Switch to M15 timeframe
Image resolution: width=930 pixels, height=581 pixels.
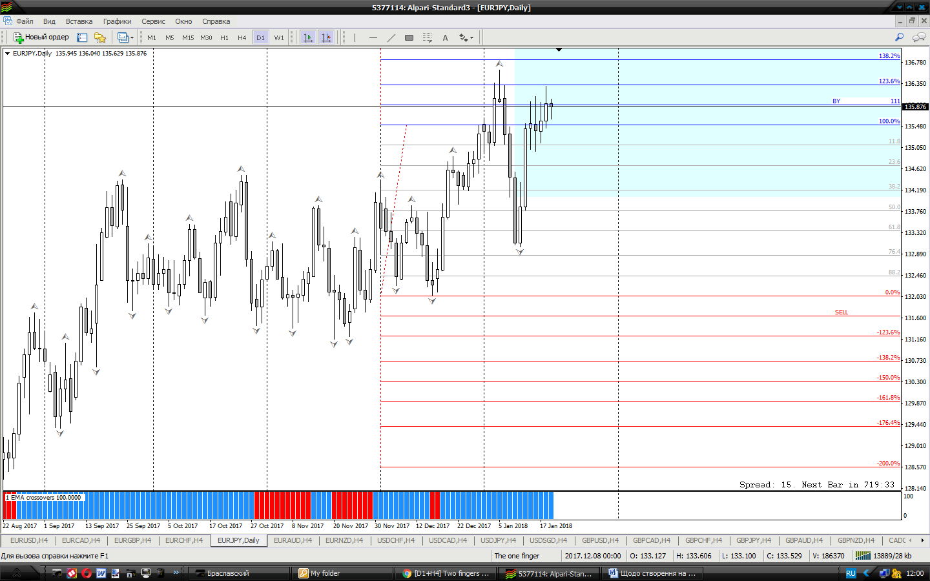pos(188,37)
